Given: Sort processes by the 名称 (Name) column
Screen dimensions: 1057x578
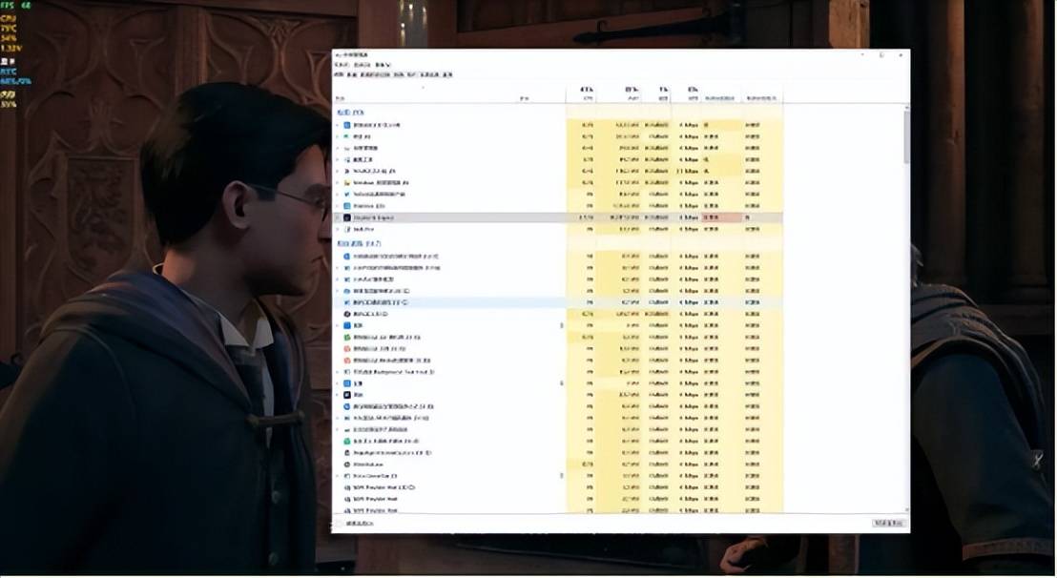Looking at the screenshot, I should click(x=341, y=98).
